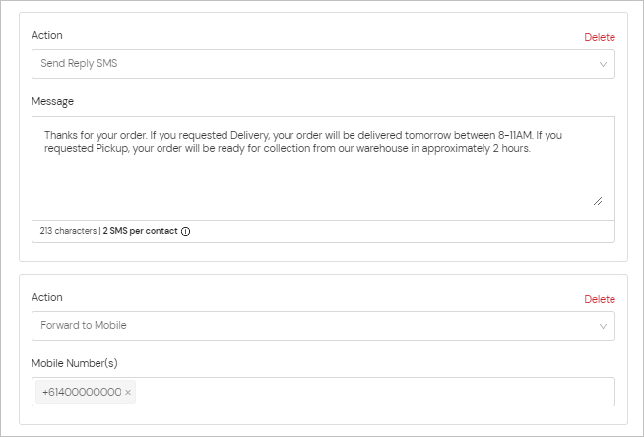Delete the Send Reply SMS action
644x437 pixels.
click(x=600, y=37)
